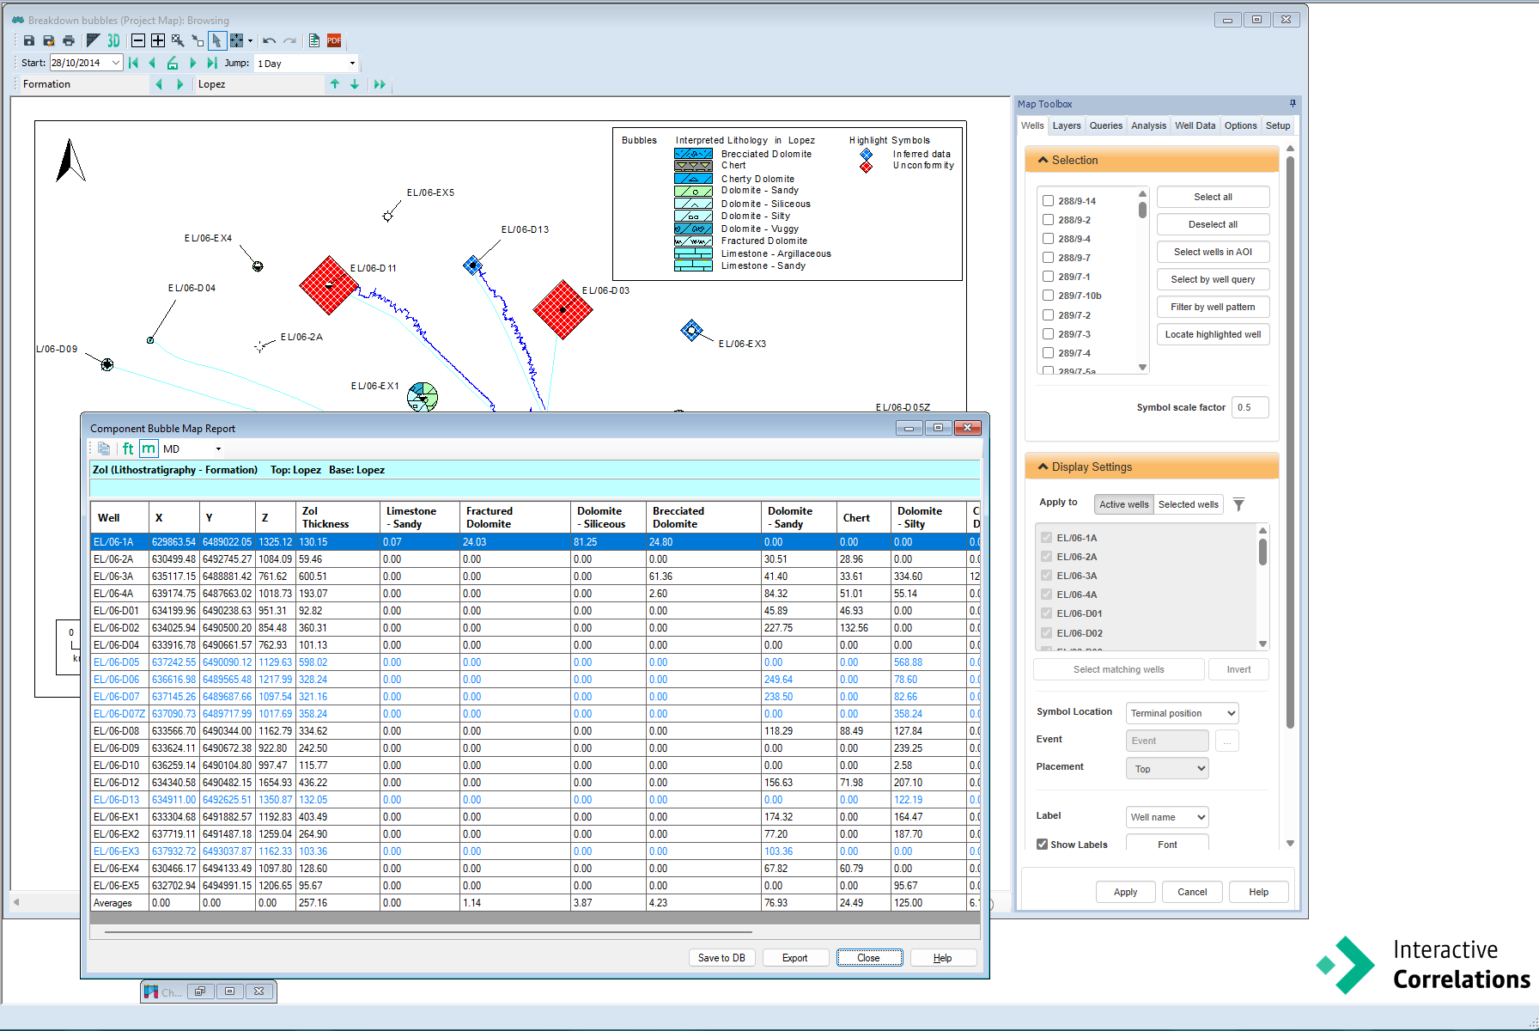The height and width of the screenshot is (1031, 1539).
Task: Click the green double-arrow fast-forward icon
Action: tap(380, 84)
